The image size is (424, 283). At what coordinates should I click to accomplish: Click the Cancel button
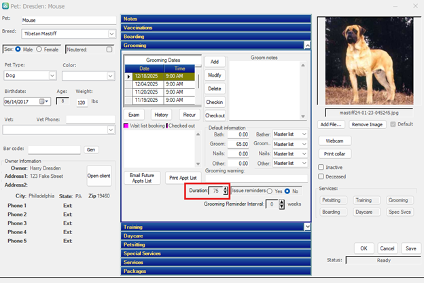[387, 248]
